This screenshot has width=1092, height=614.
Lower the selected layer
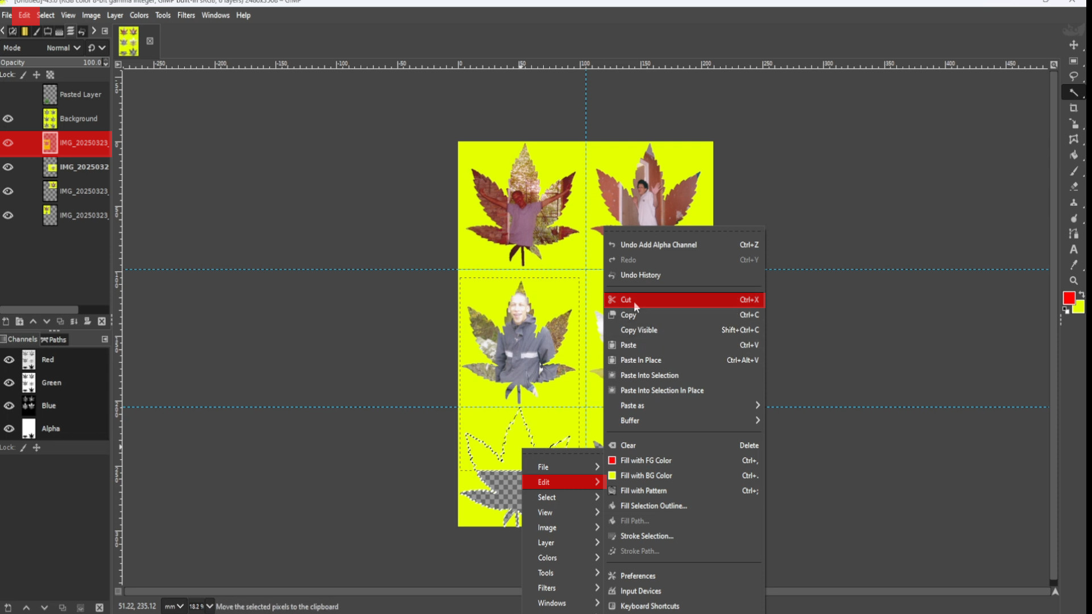[47, 321]
